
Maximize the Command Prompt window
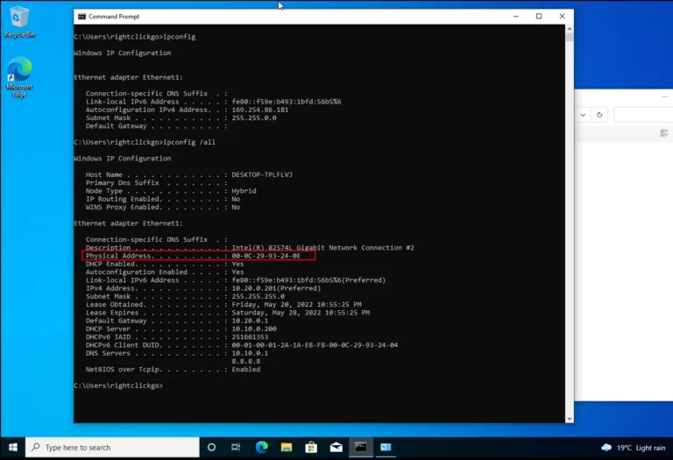click(x=539, y=17)
